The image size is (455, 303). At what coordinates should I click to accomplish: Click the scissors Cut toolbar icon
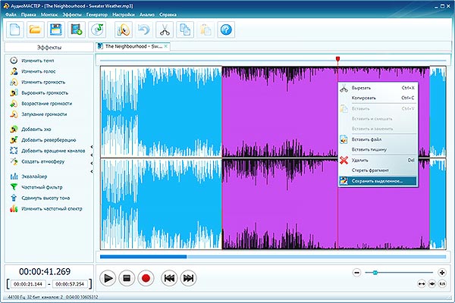click(165, 30)
